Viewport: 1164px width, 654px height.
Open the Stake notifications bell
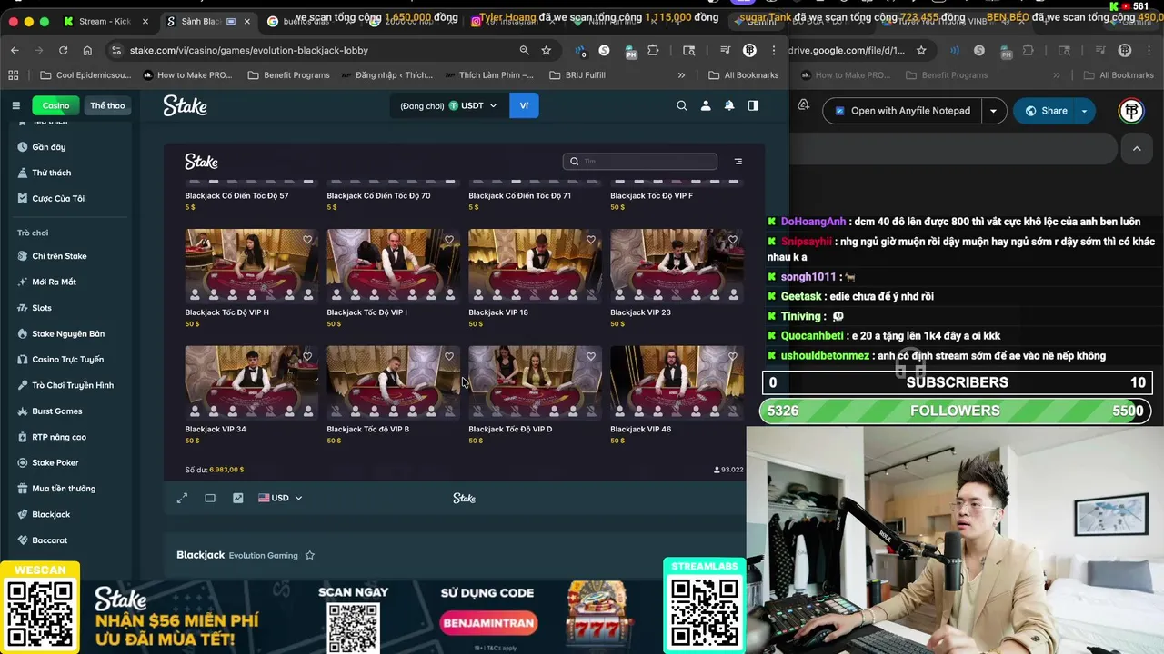[x=729, y=105]
